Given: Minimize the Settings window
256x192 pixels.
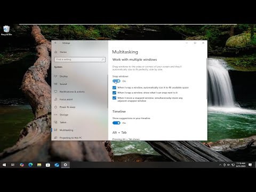Looking at the screenshot, I should (187, 43).
